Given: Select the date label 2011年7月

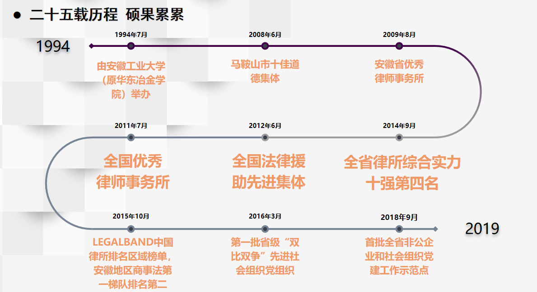Looking at the screenshot, I should [x=131, y=126].
